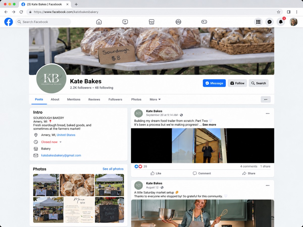Open the Menu 9/23 photo thumbnail
This screenshot has width=303, height=227.
point(79,210)
